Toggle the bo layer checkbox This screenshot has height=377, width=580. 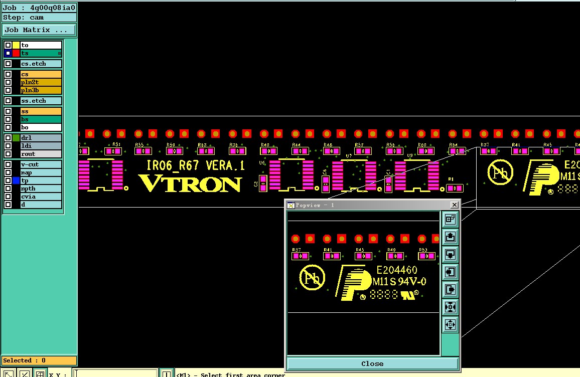(8, 127)
